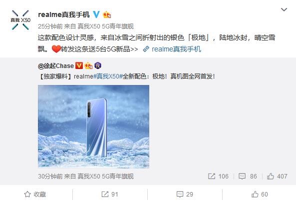Click the orange V badge next to Chase
The height and width of the screenshot is (201, 296).
point(79,65)
